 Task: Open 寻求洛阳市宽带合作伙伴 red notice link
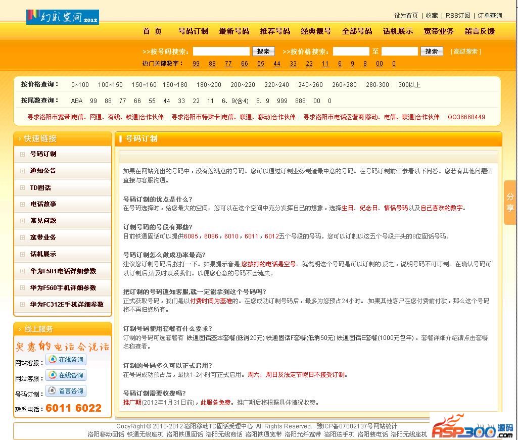96,117
